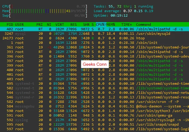Select the mysqld process row 3247
189x132 pixels.
tap(95, 34)
